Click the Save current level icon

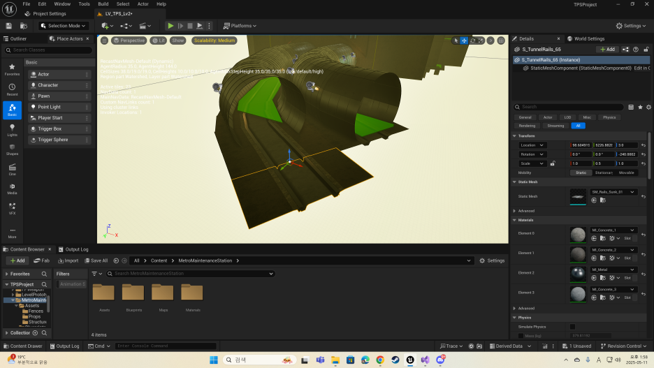click(9, 26)
